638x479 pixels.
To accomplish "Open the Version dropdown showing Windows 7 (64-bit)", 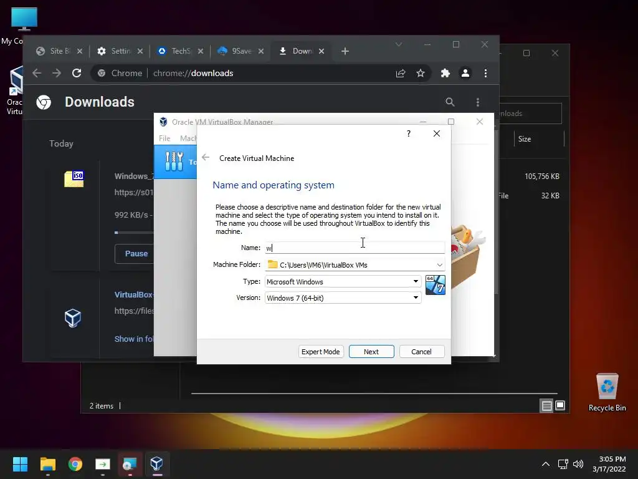I will (343, 298).
